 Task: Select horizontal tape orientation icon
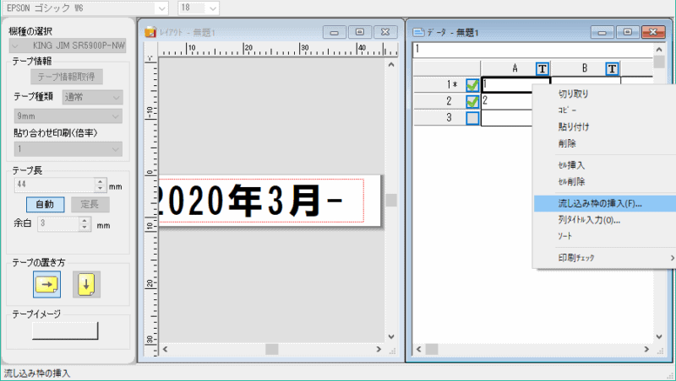point(46,285)
